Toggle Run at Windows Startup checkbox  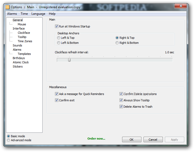point(57,26)
